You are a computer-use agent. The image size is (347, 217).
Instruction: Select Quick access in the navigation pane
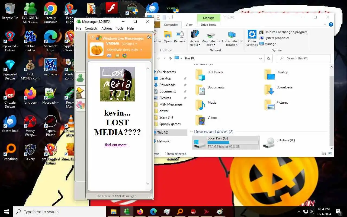click(166, 72)
